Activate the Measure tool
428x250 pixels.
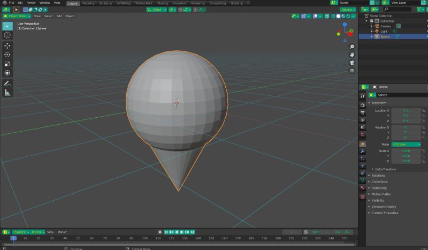pos(7,93)
